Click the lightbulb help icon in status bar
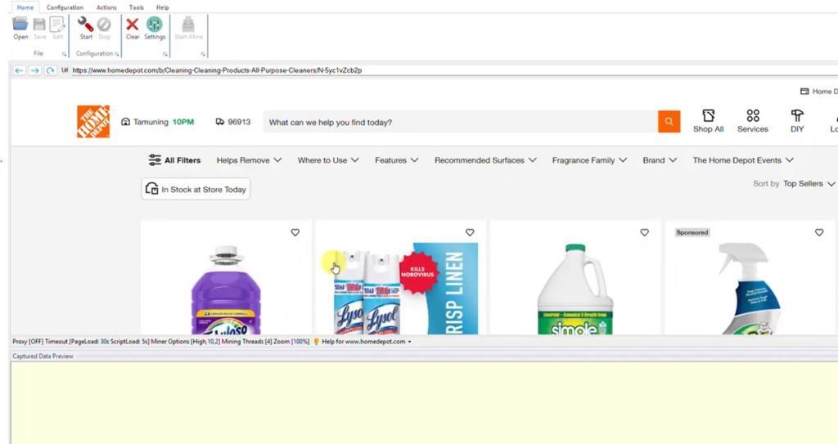Image resolution: width=838 pixels, height=444 pixels. [x=316, y=342]
